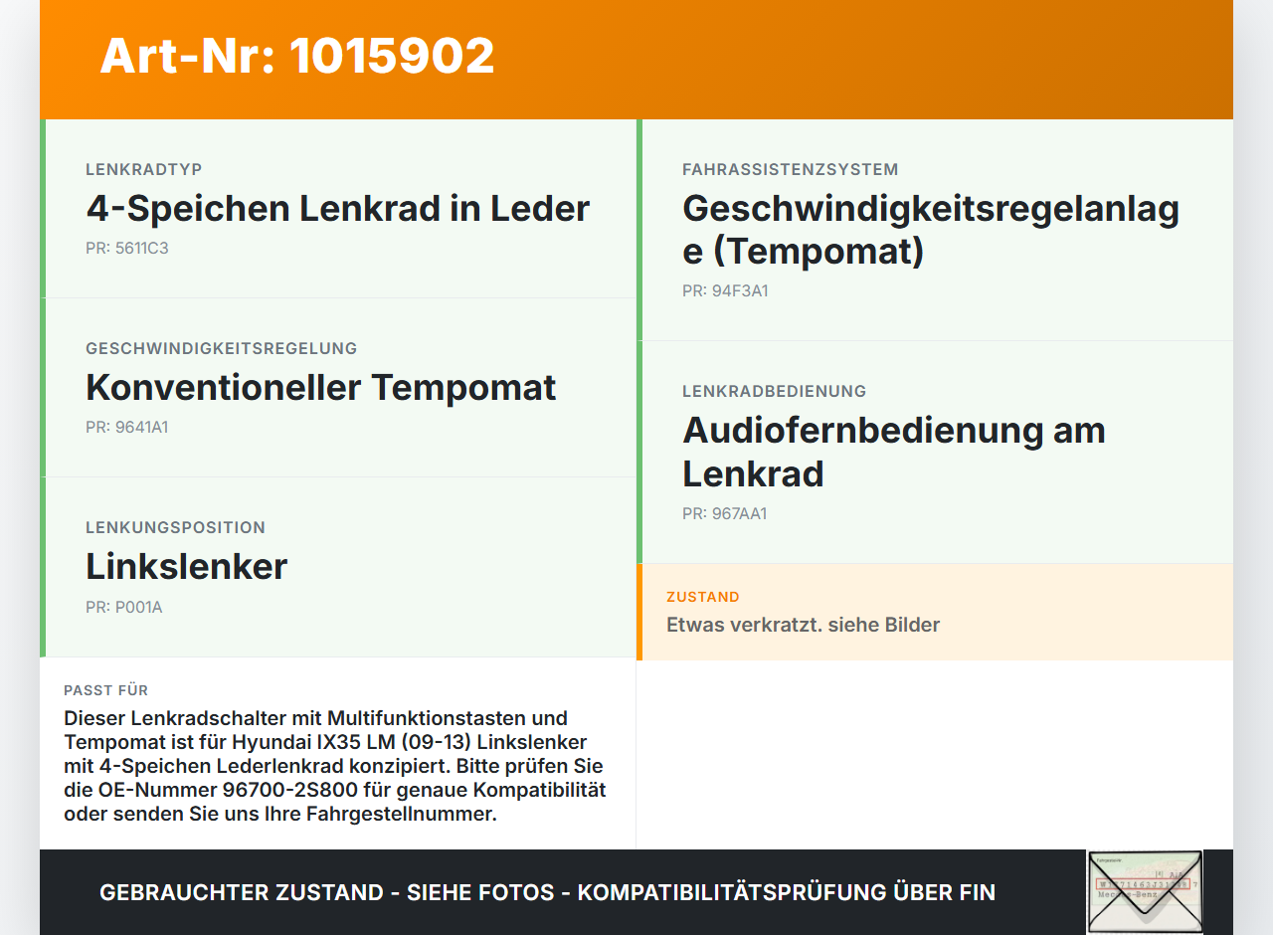The image size is (1273, 935).
Task: Click the 'Konventioneller Tempomat' entry
Action: 320,387
